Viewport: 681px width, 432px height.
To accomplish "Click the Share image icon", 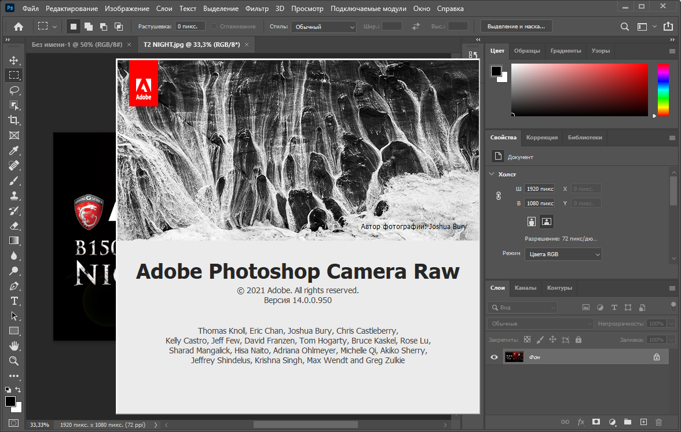I will coord(668,27).
